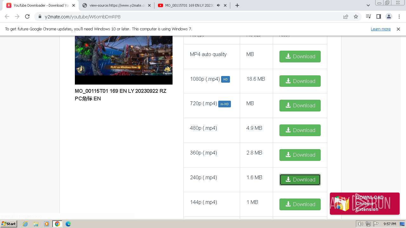Download the MP4 auto quality version

pos(300,56)
